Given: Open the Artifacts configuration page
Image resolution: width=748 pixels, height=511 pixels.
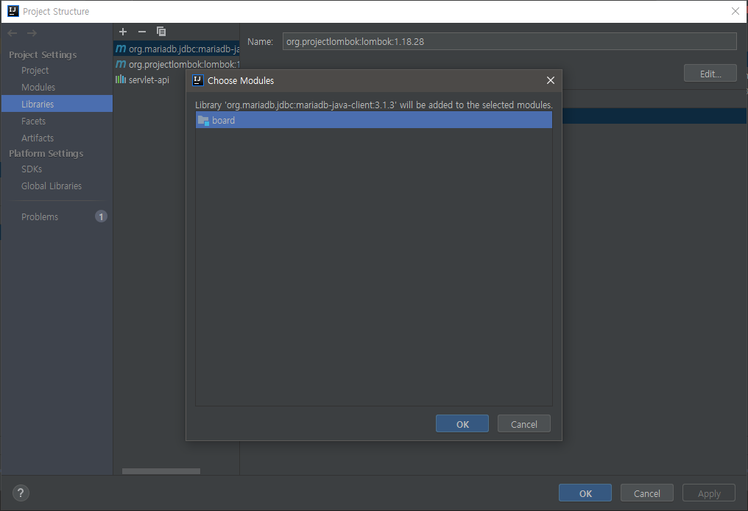Looking at the screenshot, I should click(37, 138).
